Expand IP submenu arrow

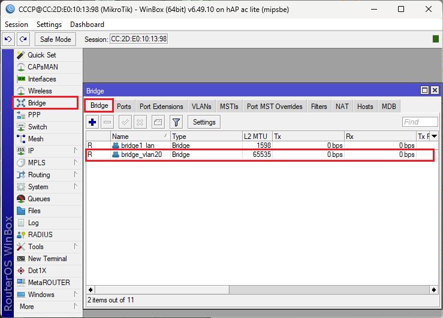click(76, 150)
